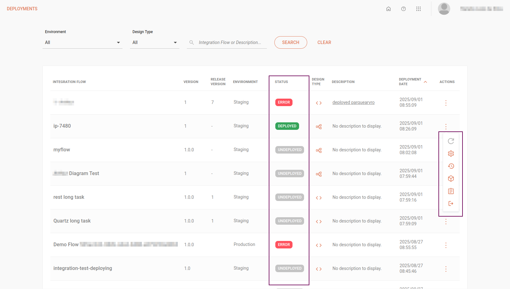Open actions menu for Demo Flow row
This screenshot has width=510, height=289.
[446, 245]
